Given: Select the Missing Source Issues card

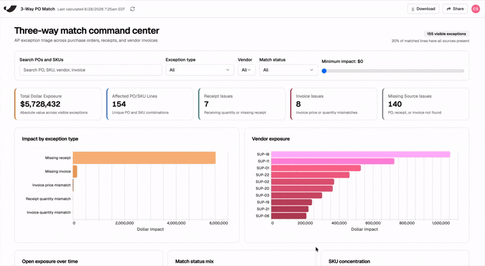Looking at the screenshot, I should [426, 104].
